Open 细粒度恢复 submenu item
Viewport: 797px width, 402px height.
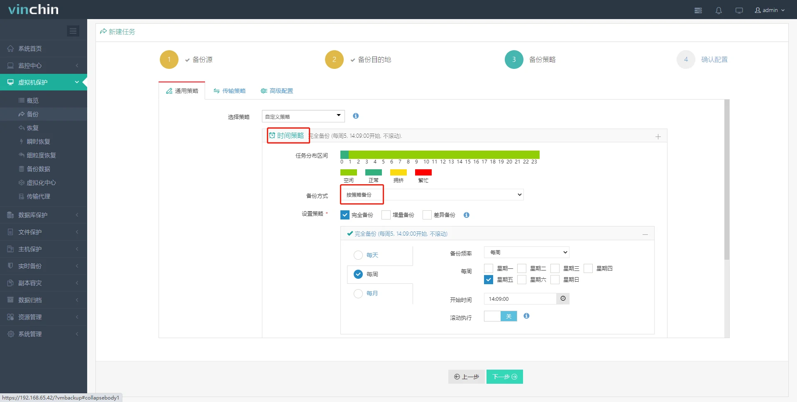[x=44, y=155]
